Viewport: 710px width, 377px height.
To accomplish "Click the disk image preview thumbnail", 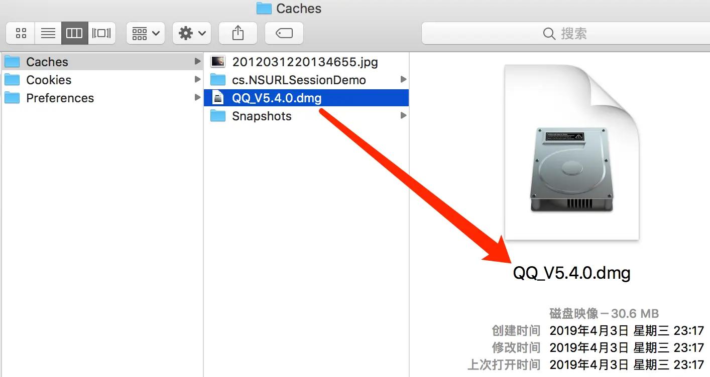I will click(571, 152).
